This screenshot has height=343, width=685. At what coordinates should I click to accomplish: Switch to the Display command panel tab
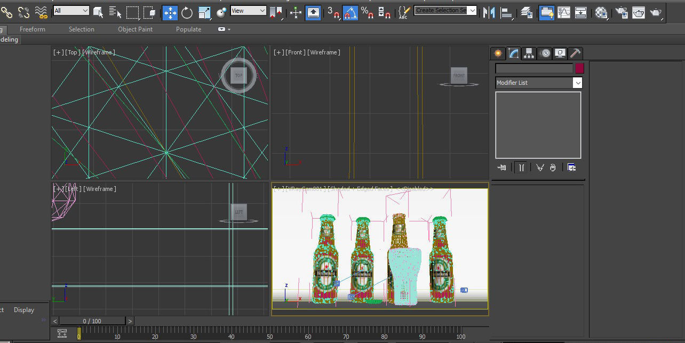[560, 53]
